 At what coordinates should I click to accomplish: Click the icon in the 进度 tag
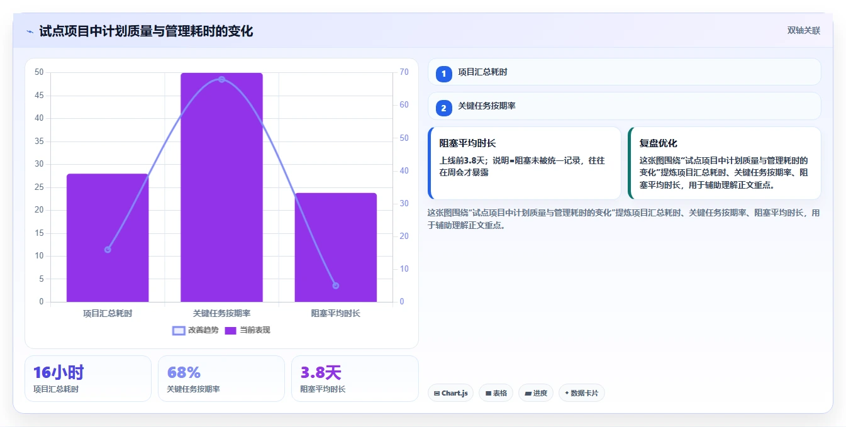(x=528, y=394)
